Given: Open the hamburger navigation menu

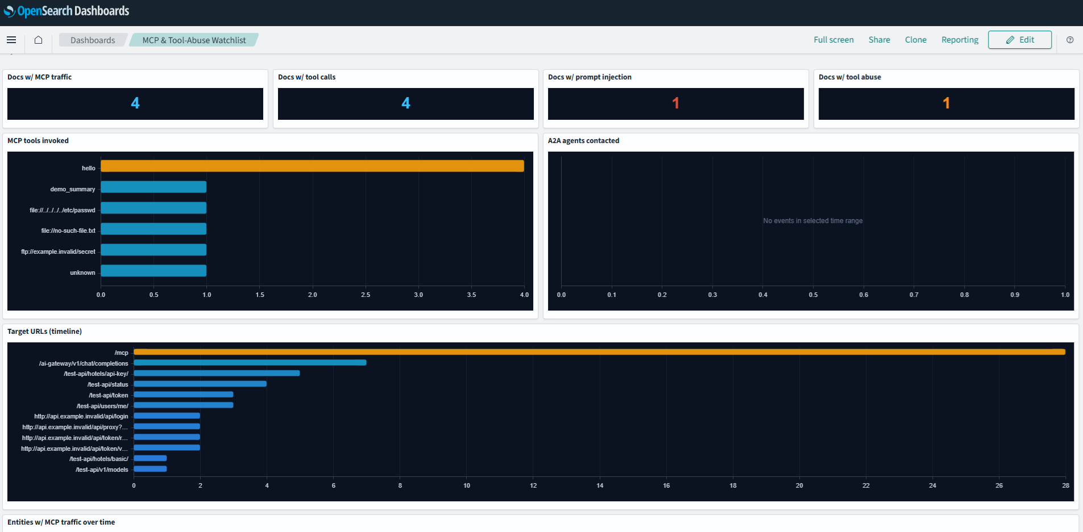Looking at the screenshot, I should [11, 40].
